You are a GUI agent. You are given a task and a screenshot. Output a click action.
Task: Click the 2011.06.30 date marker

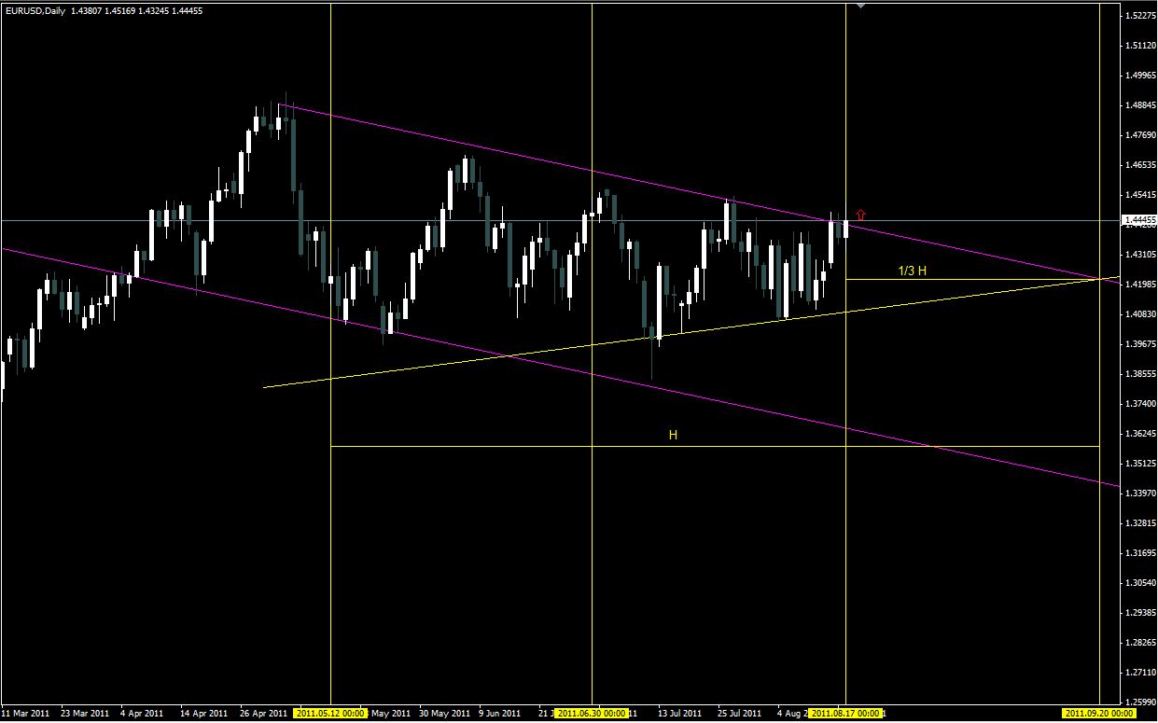592,714
